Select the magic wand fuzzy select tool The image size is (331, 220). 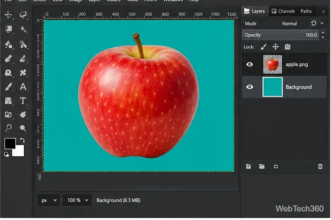coord(23,29)
